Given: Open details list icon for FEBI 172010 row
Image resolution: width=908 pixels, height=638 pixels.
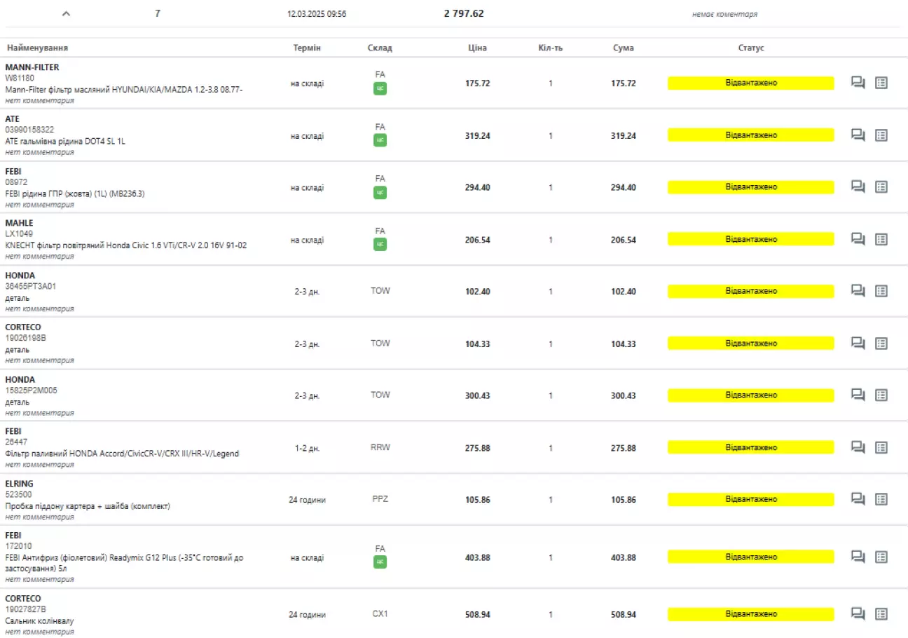Looking at the screenshot, I should 881,557.
